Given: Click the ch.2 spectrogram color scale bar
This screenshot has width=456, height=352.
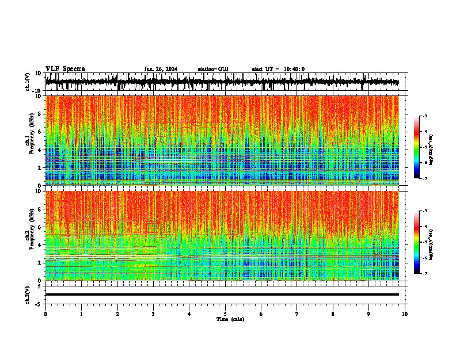Looking at the screenshot, I should [416, 242].
